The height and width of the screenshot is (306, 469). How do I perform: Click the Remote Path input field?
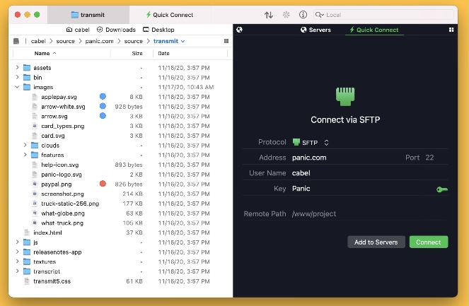pos(368,213)
